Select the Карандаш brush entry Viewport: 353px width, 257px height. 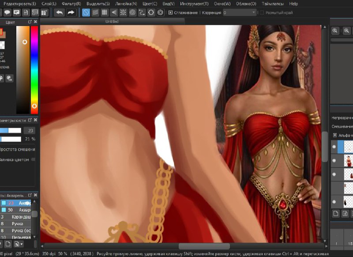[x=15, y=217]
